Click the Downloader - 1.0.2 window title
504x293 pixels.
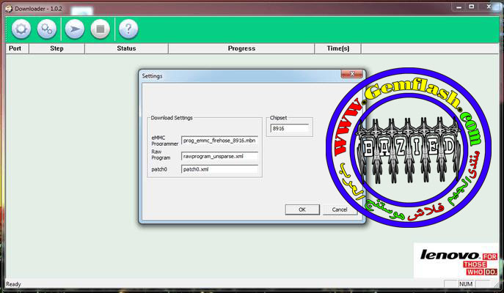click(38, 9)
